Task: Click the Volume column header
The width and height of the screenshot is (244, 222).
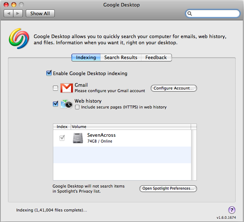Action: point(131,127)
